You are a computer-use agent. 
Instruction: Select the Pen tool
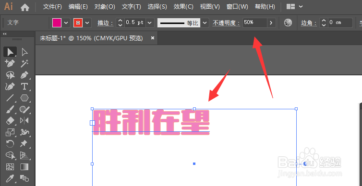coord(24,75)
